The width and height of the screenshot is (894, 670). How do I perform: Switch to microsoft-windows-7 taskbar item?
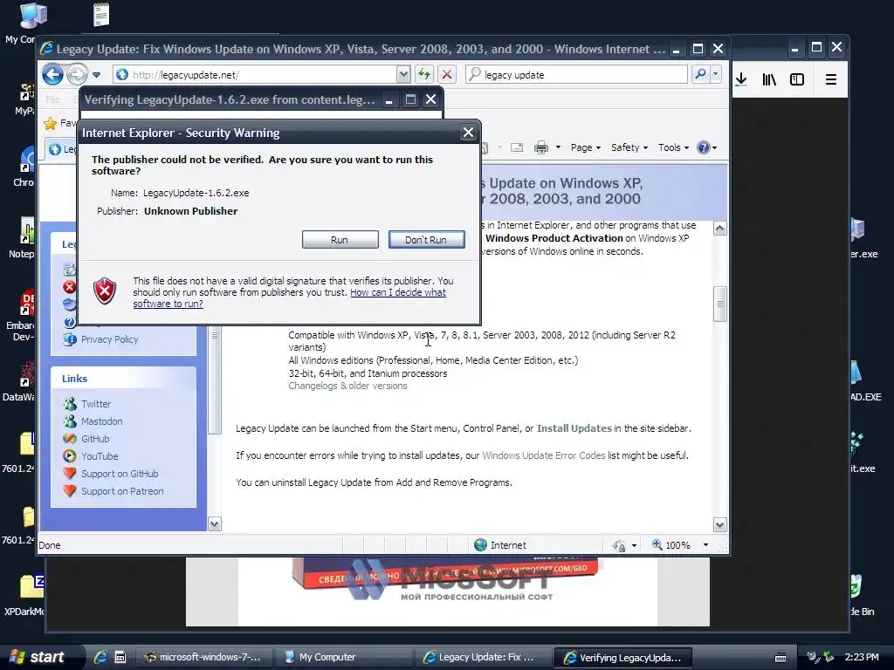coord(204,657)
